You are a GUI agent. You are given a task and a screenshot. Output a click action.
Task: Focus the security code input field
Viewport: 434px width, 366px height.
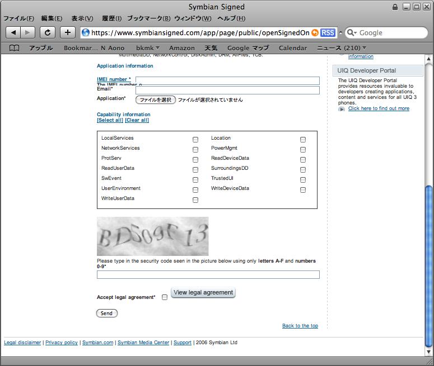(x=208, y=274)
